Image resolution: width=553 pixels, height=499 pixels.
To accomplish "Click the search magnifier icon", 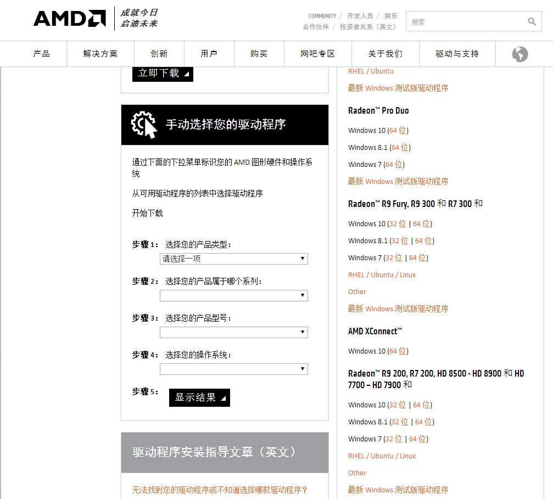I will [x=531, y=21].
